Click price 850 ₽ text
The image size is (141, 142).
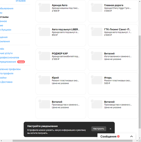55,35
